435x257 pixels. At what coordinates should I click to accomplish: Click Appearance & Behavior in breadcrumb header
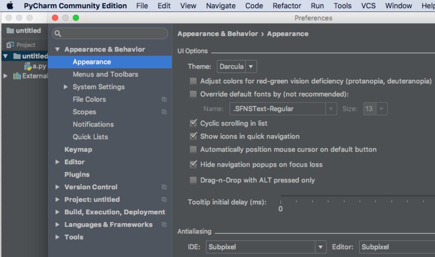(x=217, y=33)
